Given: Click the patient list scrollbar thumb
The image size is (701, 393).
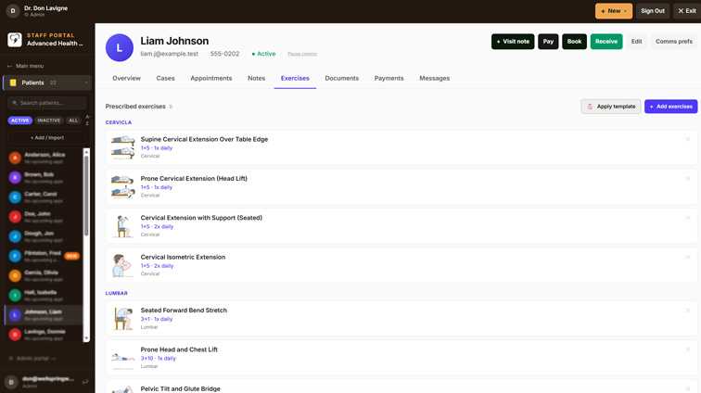Looking at the screenshot, I should 86,196.
